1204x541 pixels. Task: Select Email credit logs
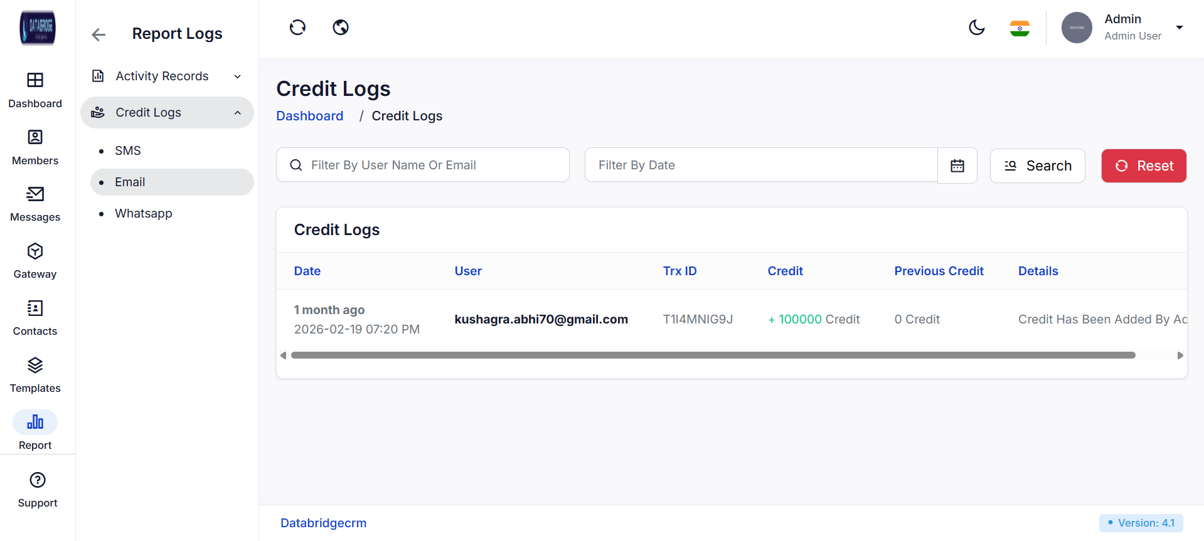point(172,182)
